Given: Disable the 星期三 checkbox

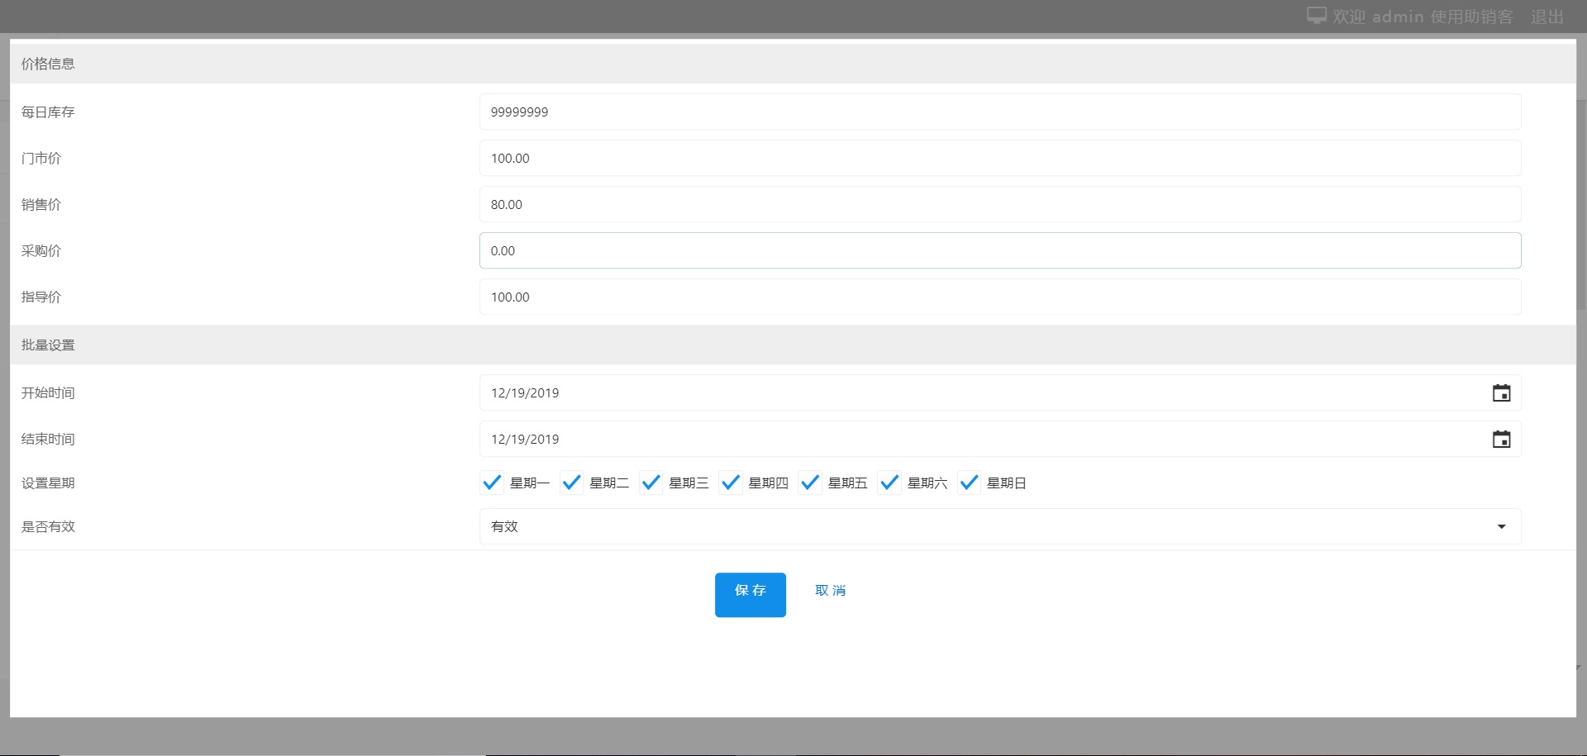Looking at the screenshot, I should tap(651, 483).
